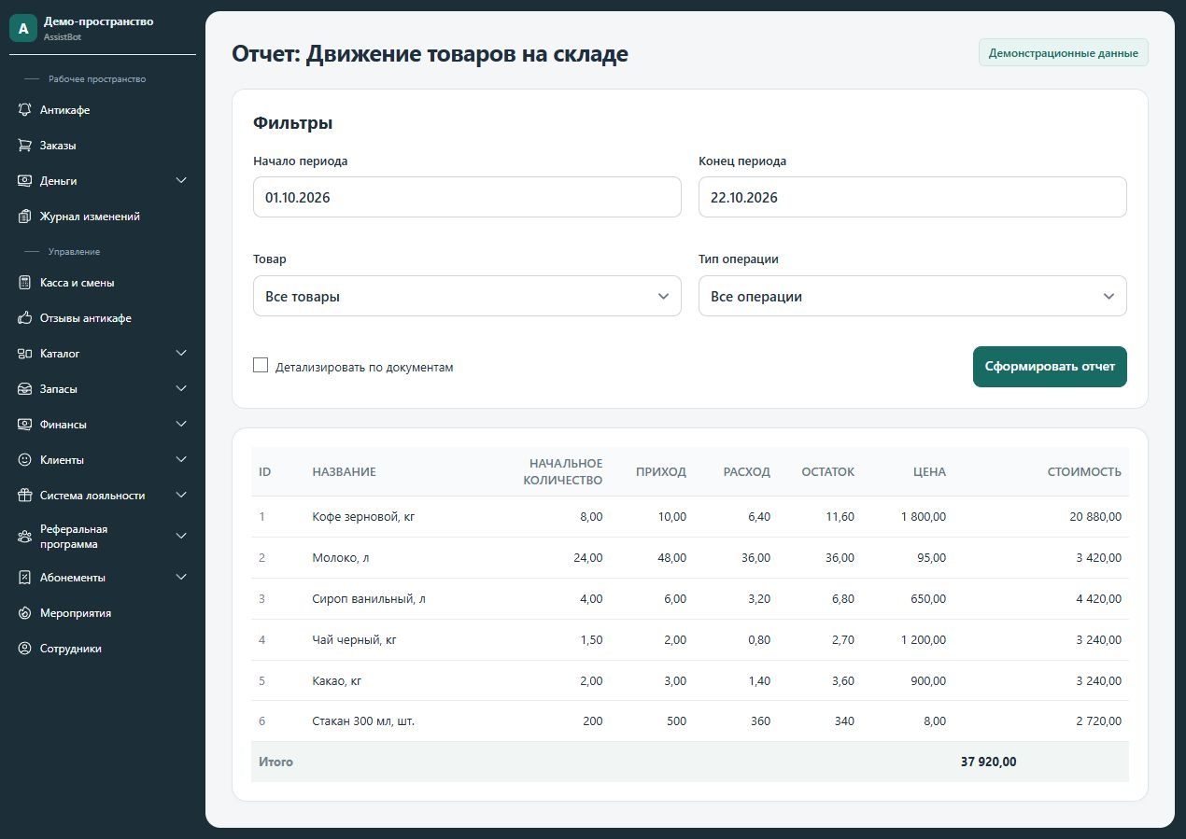Select row 'Чай черный, кг'
Image resolution: width=1186 pixels, height=839 pixels.
point(690,639)
